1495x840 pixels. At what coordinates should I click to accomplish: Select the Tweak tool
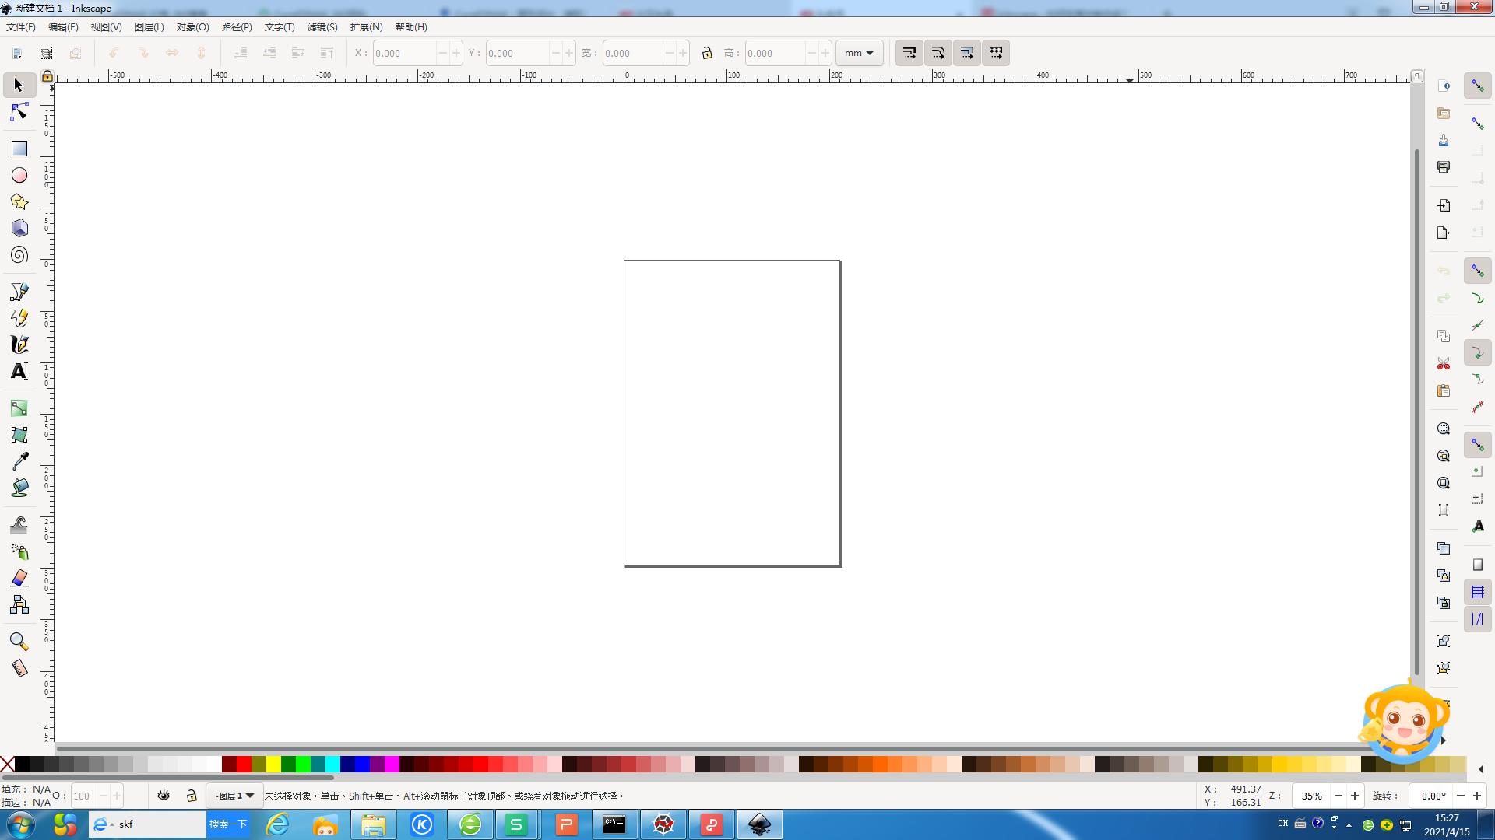click(19, 524)
